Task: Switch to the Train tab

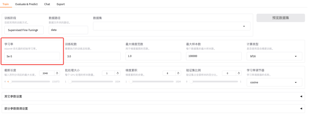Action: click(x=5, y=4)
